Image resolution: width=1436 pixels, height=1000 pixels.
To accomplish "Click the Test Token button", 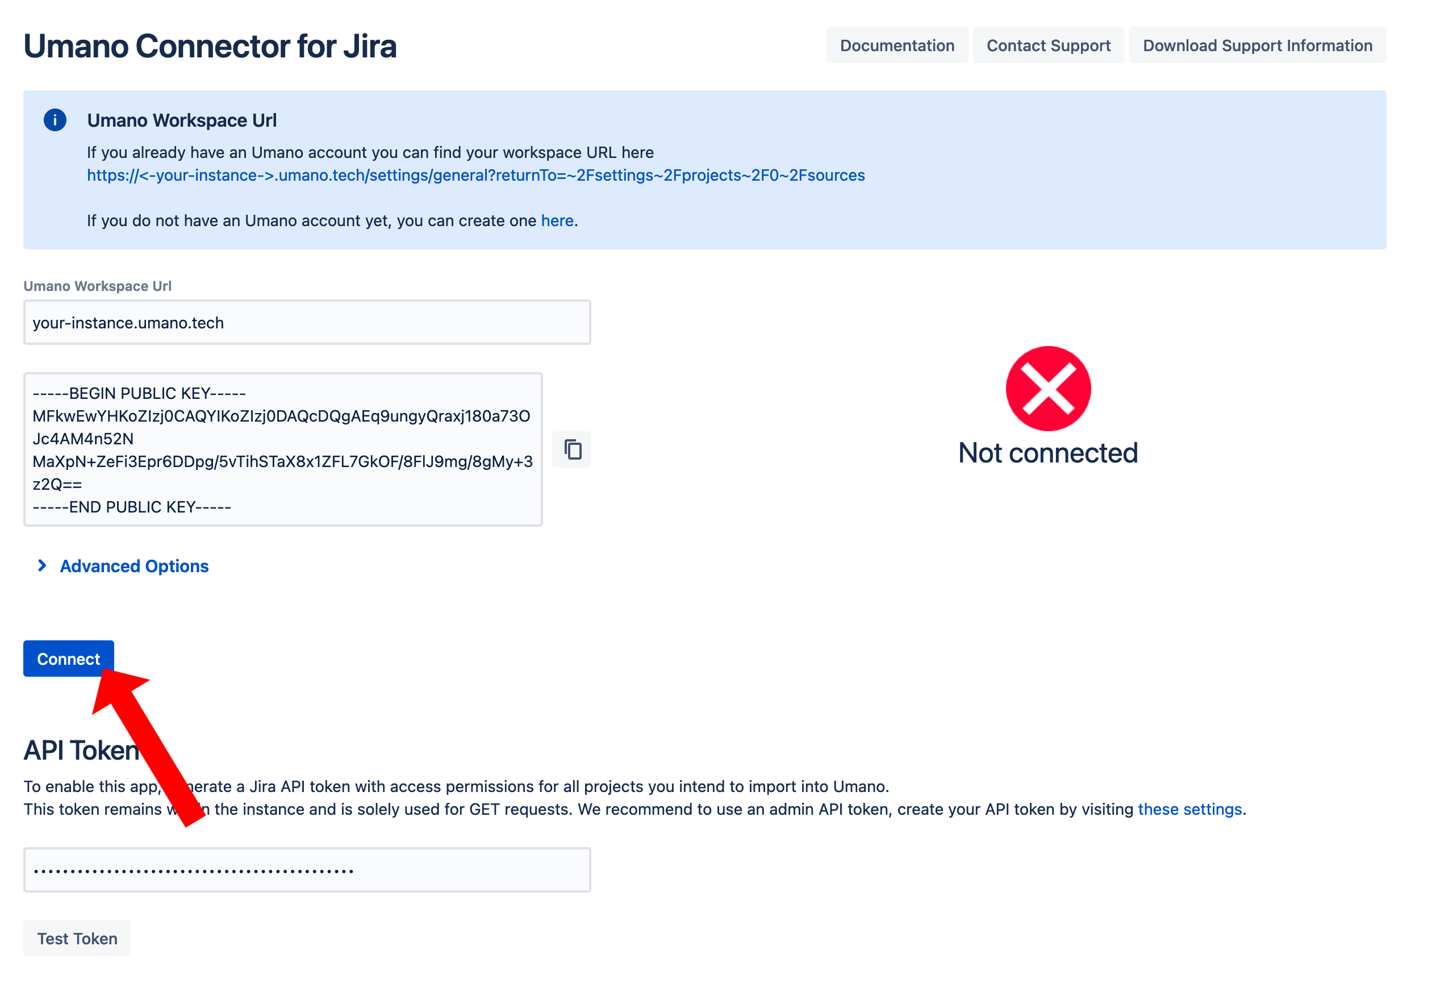I will tap(77, 938).
